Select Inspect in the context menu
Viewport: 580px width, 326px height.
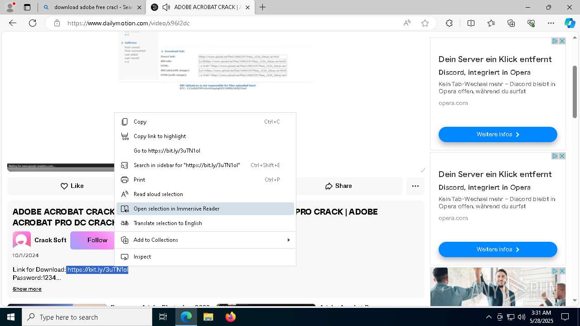(x=205, y=257)
